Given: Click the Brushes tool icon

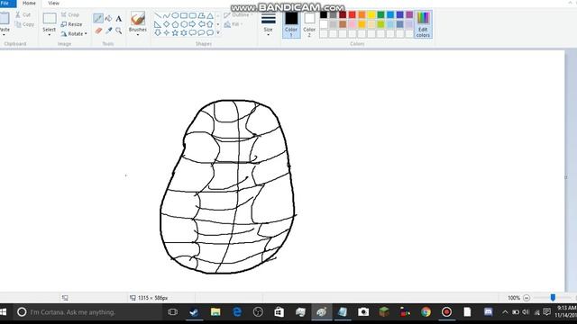Looking at the screenshot, I should tap(138, 19).
